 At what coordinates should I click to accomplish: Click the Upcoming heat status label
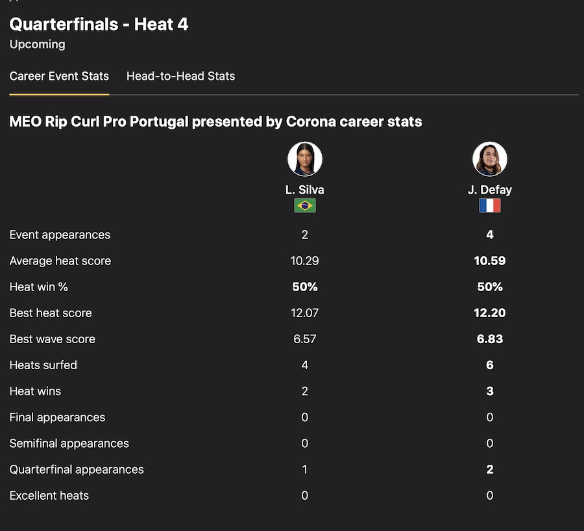click(37, 44)
